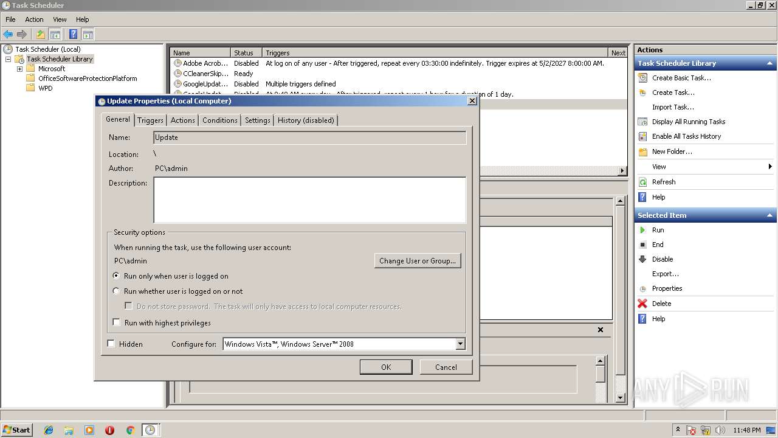
Task: Click the volume speaker tray icon
Action: [721, 430]
